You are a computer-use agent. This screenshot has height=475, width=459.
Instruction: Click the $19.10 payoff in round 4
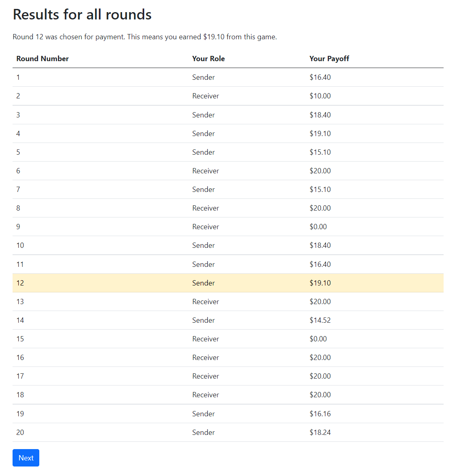[320, 134]
